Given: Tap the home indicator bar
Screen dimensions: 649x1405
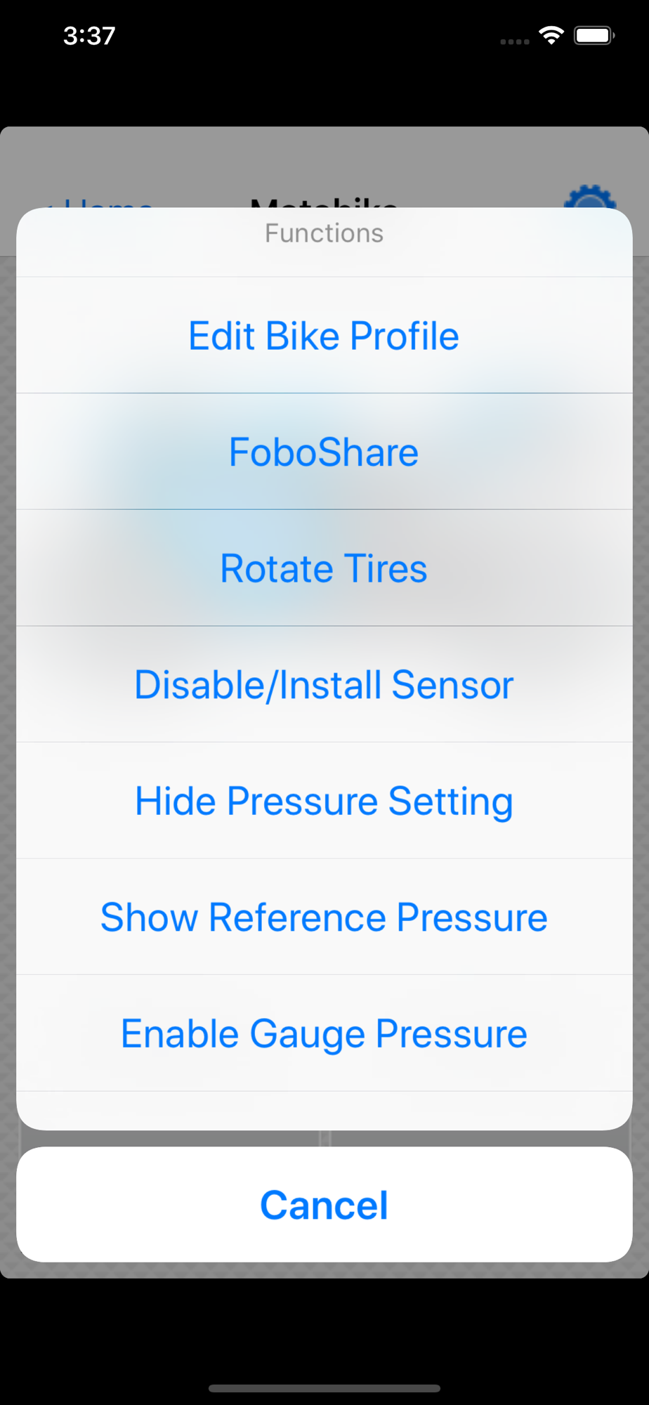Looking at the screenshot, I should (324, 1388).
